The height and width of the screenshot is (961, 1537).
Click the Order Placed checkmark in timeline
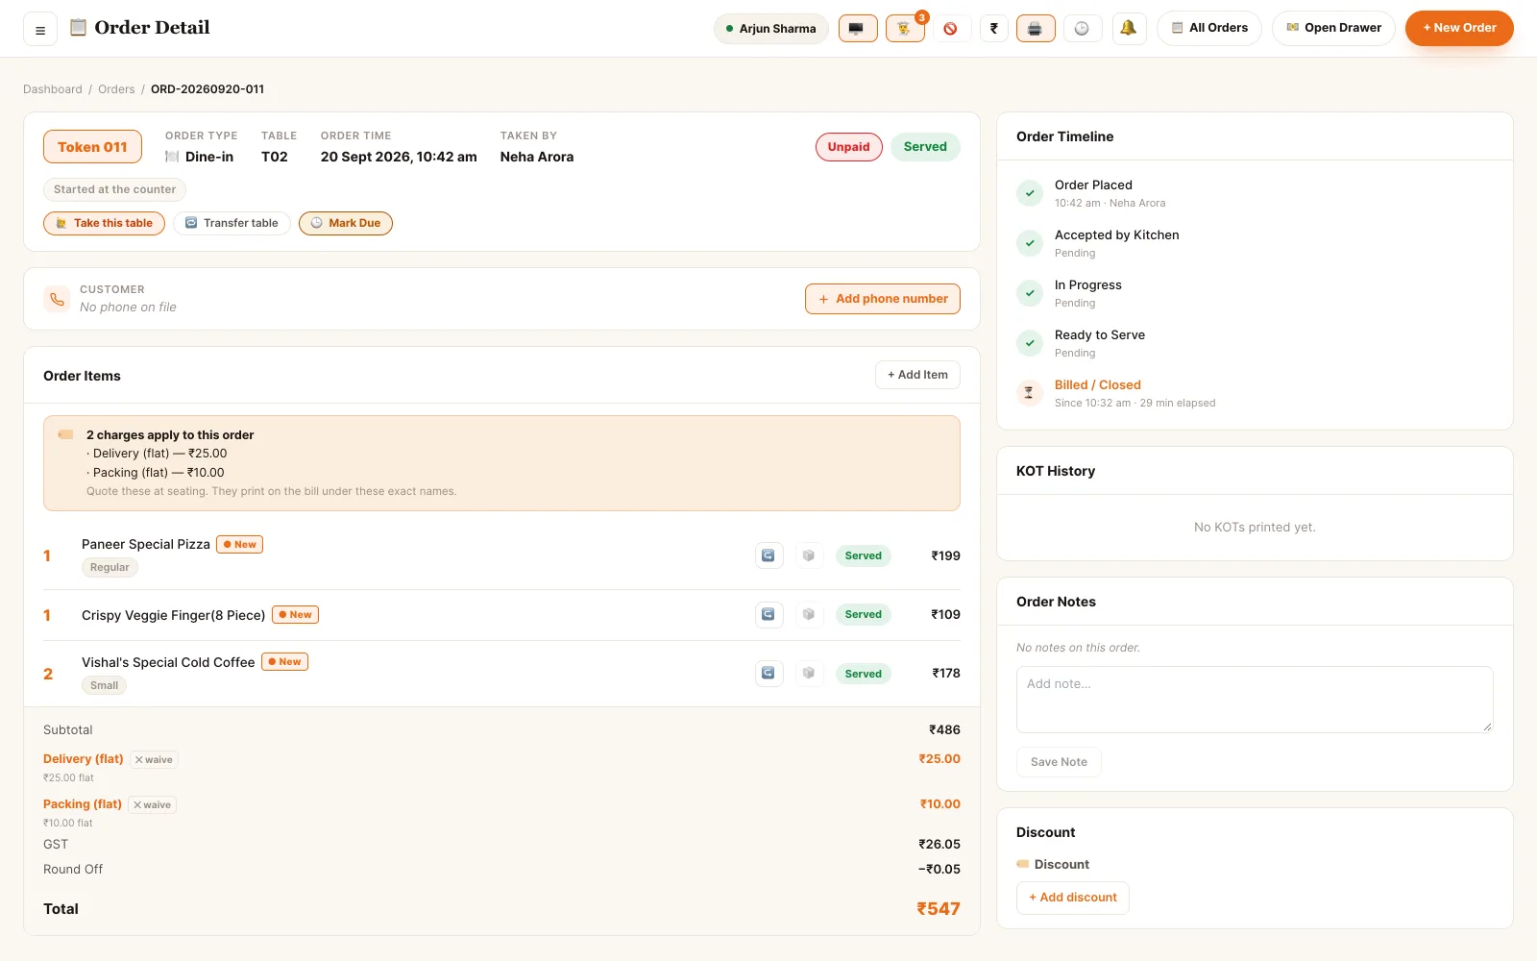(x=1030, y=193)
